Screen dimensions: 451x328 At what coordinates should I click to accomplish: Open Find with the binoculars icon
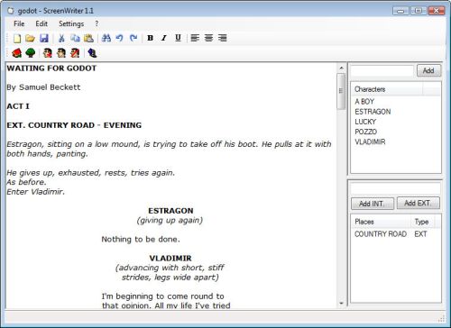(x=106, y=38)
